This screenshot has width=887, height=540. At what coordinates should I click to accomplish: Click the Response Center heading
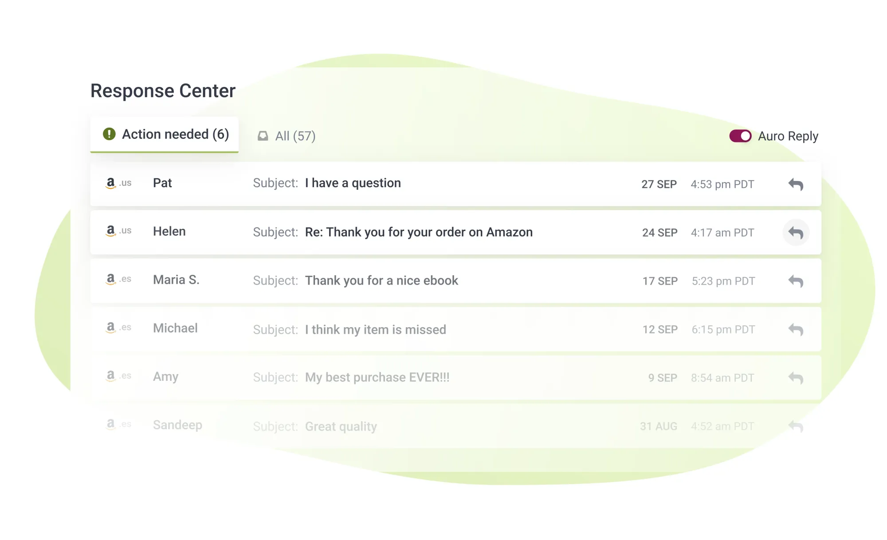tap(162, 90)
